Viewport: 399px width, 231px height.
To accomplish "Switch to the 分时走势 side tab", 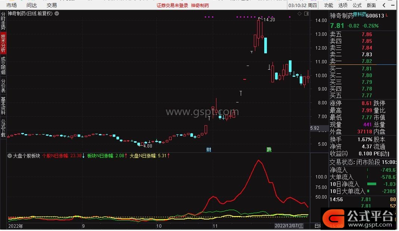I will (x=3, y=20).
